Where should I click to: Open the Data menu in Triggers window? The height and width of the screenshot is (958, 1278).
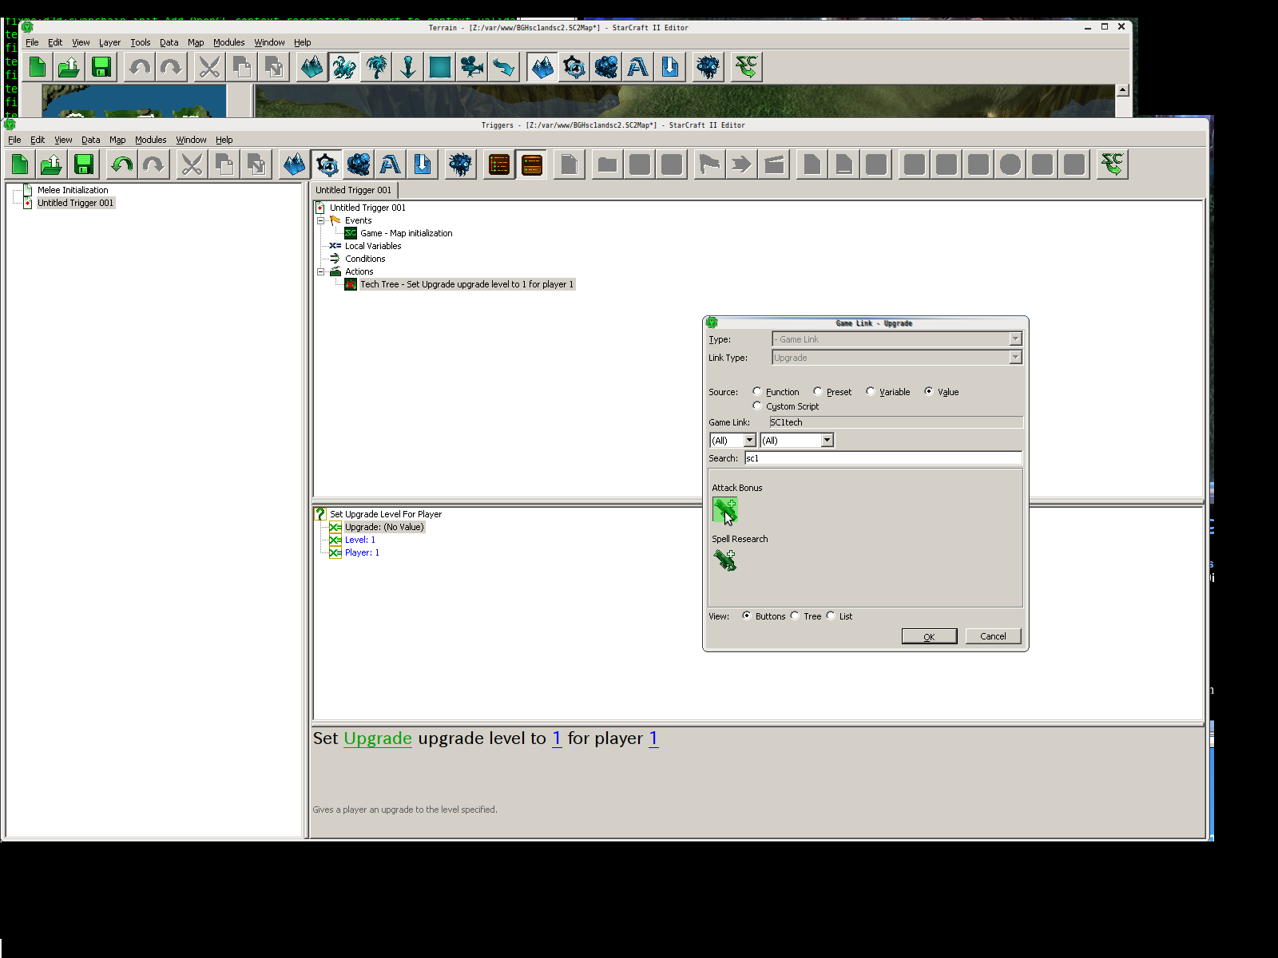coord(90,140)
